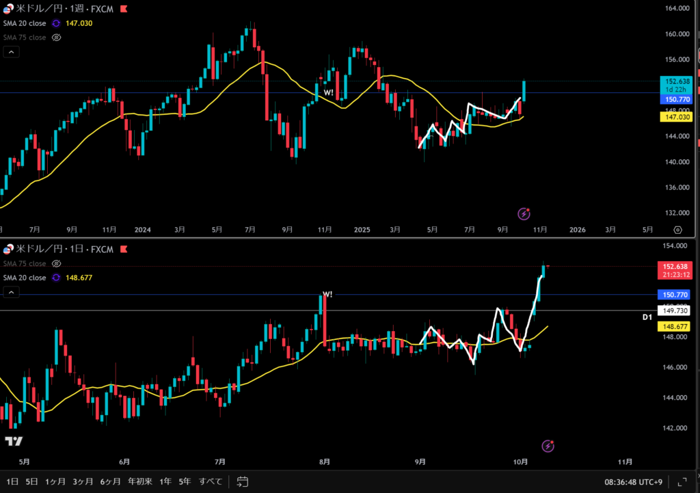Switch range to すべて
This screenshot has width=700, height=493.
tap(210, 481)
